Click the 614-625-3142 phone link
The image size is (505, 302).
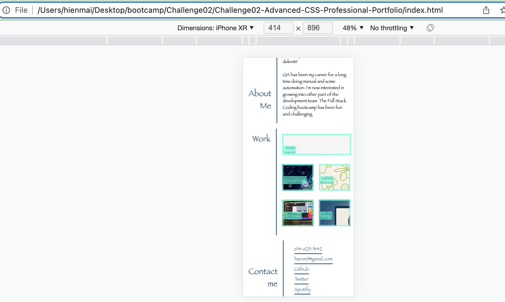(308, 249)
